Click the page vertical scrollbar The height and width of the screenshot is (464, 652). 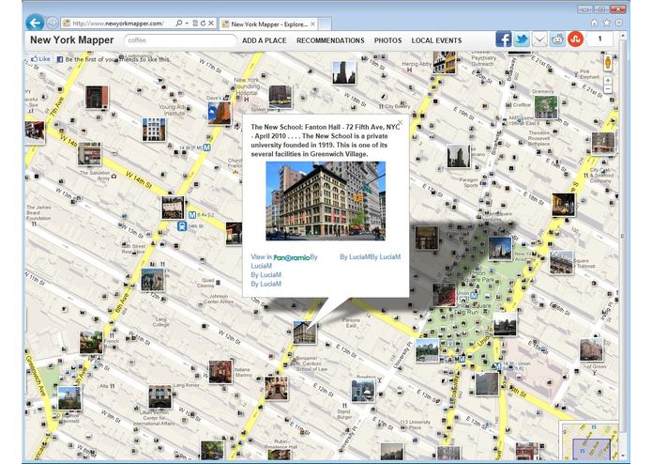click(623, 236)
